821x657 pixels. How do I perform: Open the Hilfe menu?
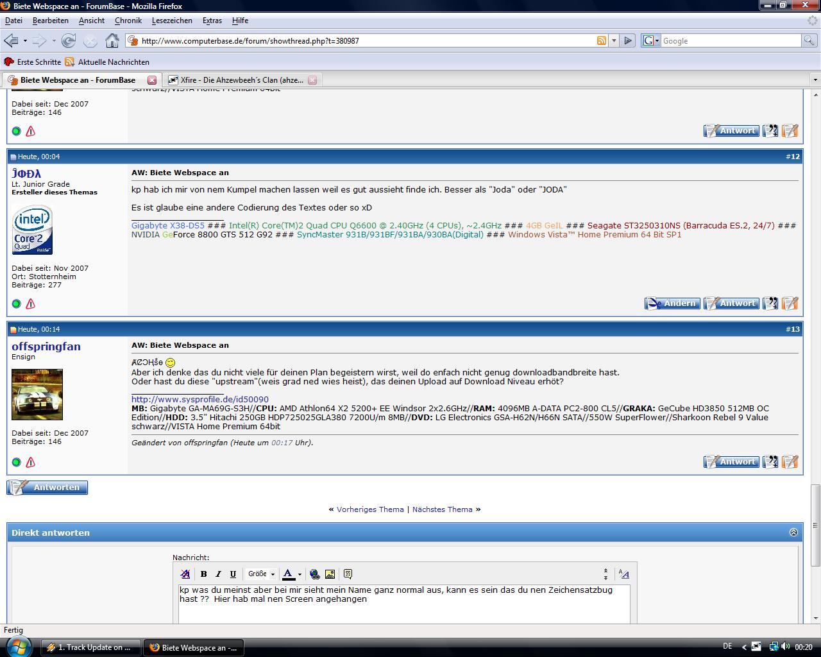pyautogui.click(x=240, y=21)
